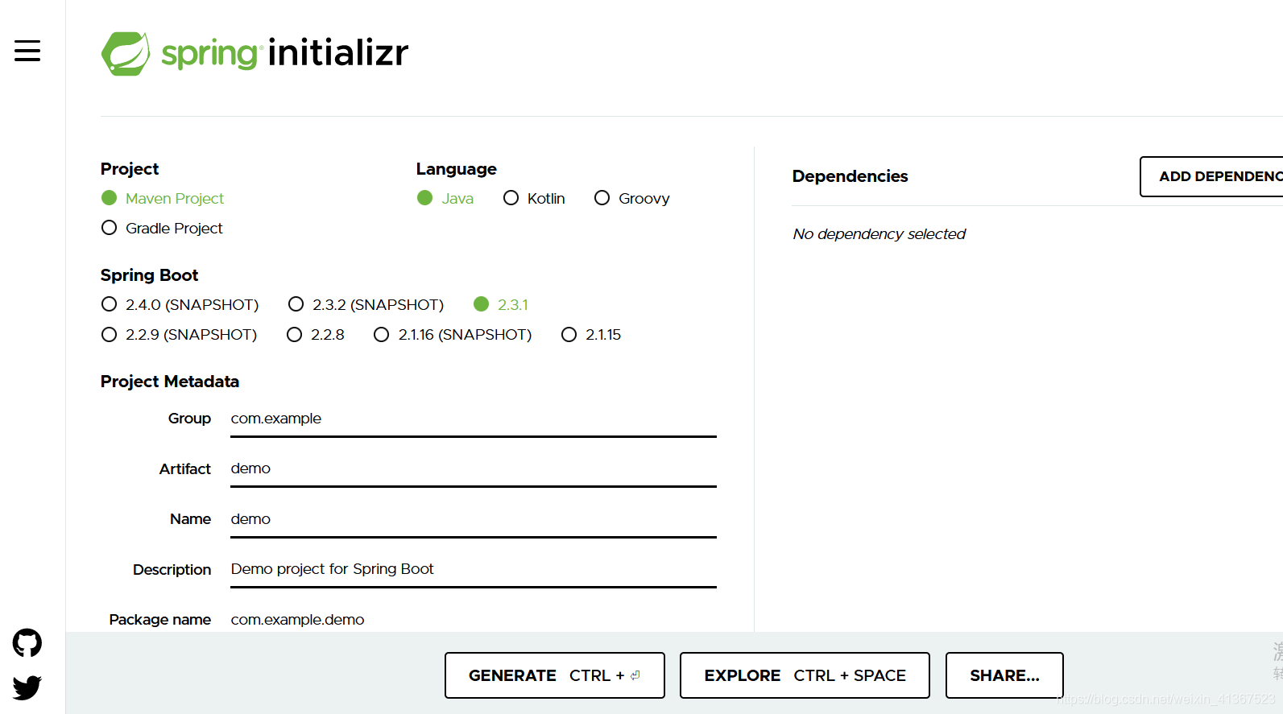Screen dimensions: 1283x714
Task: Select Spring Boot 2.4.0 (SNAPSHOT)
Action: coord(180,304)
